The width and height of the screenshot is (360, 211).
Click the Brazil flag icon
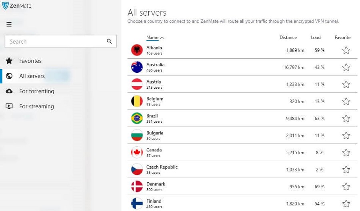137,118
